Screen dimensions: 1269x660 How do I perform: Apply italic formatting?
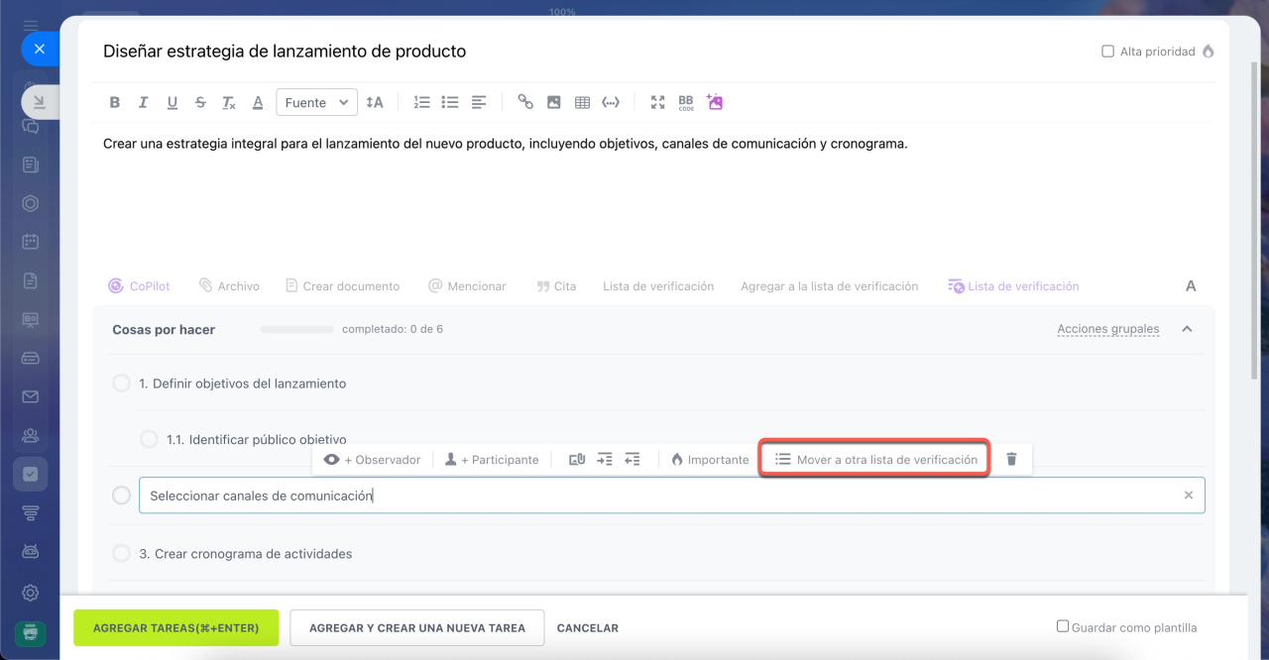[x=143, y=102]
